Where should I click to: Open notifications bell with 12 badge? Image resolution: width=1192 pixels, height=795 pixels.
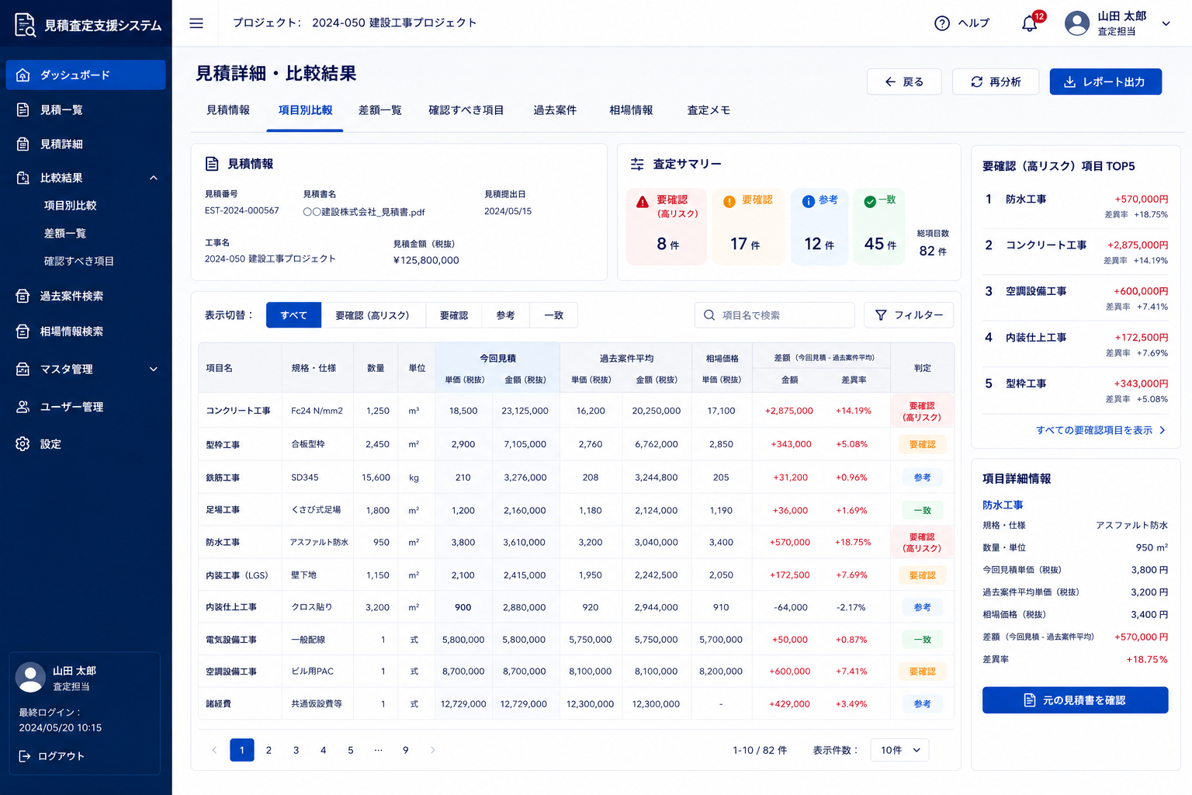[x=1031, y=23]
